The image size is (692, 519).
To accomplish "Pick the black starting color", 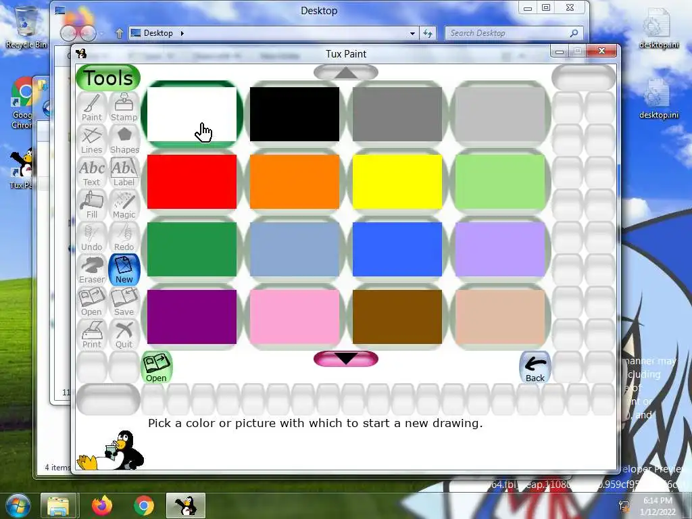I will tap(295, 114).
